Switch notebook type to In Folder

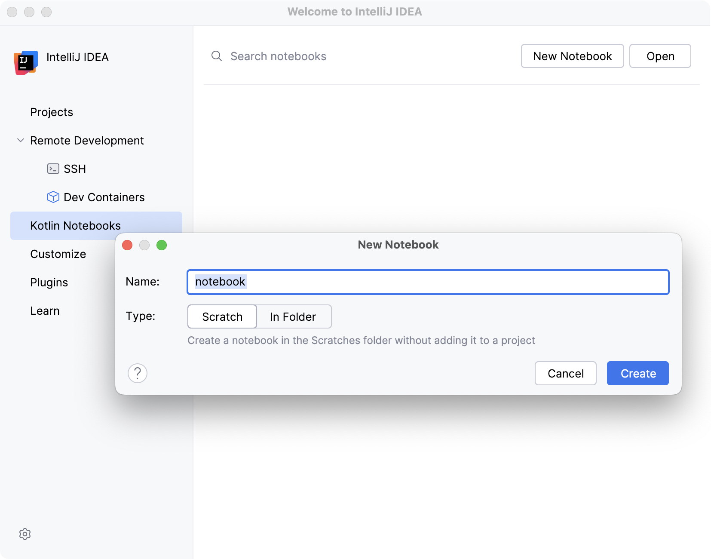(x=294, y=316)
